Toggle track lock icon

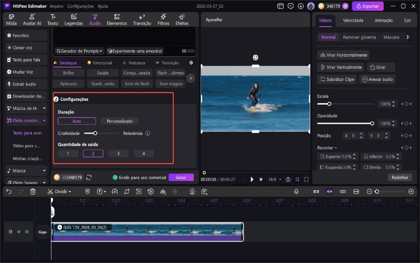tap(10, 231)
